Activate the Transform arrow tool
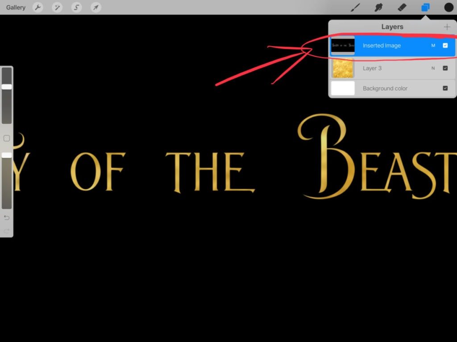Image resolution: width=457 pixels, height=342 pixels. pyautogui.click(x=96, y=8)
